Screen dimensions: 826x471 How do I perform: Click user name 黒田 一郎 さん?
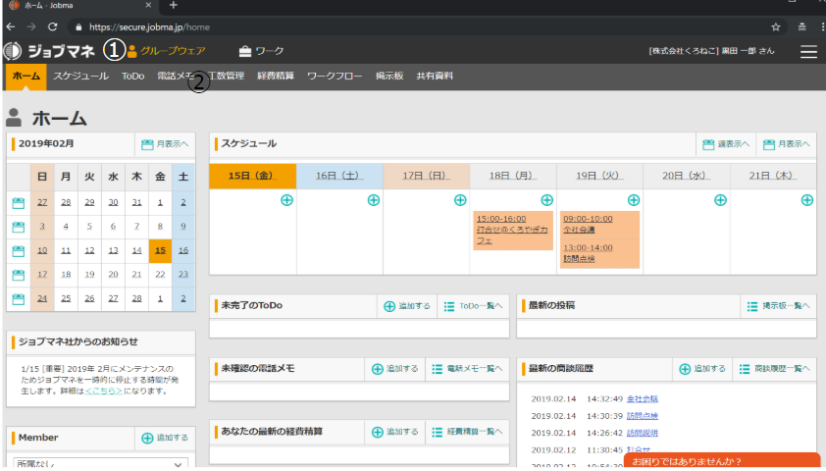[x=749, y=51]
